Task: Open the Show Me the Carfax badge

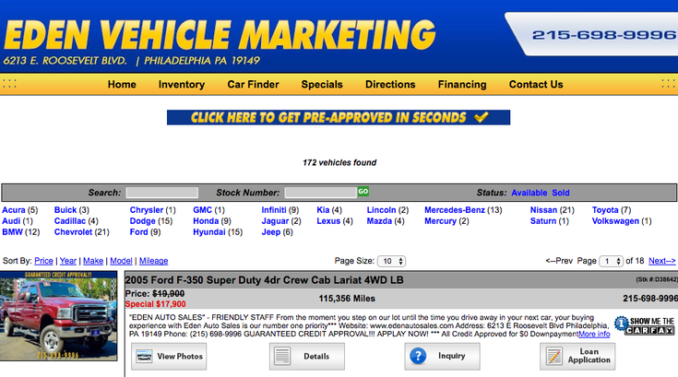Action: 645,325
